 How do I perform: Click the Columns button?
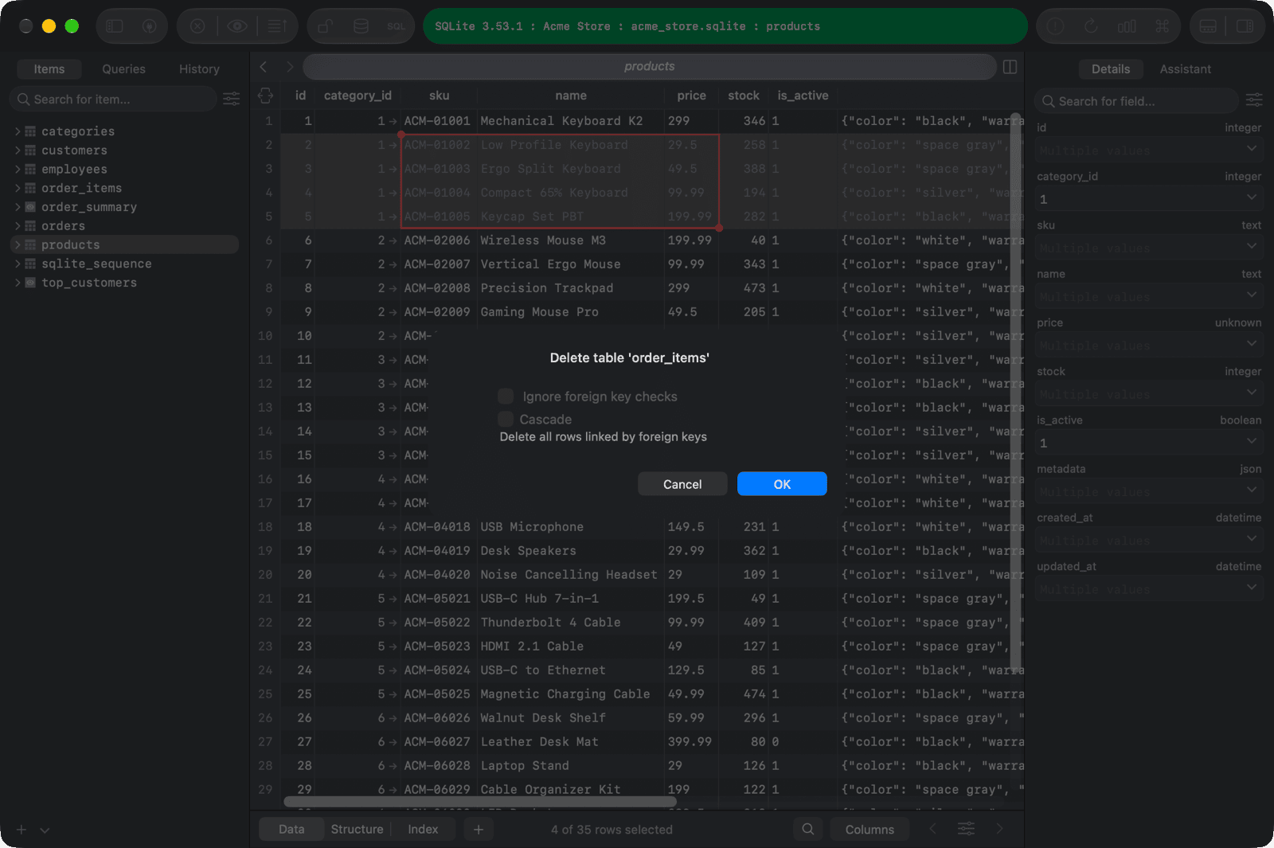[x=870, y=829]
